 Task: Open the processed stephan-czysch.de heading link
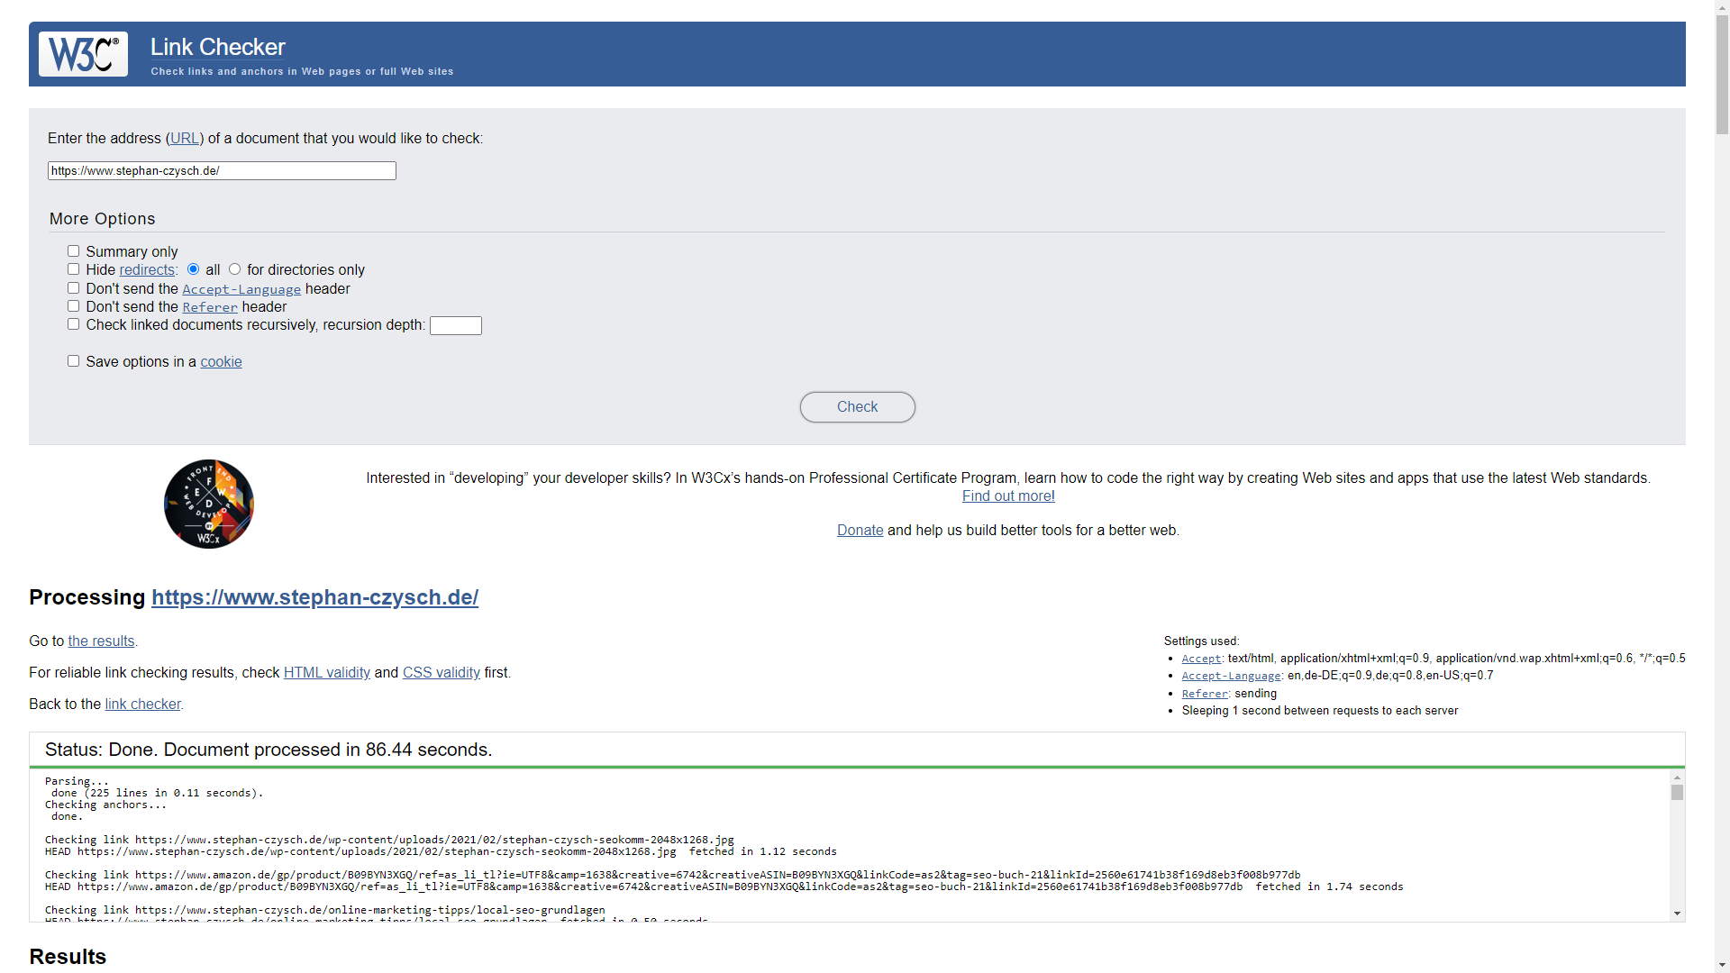(x=314, y=597)
